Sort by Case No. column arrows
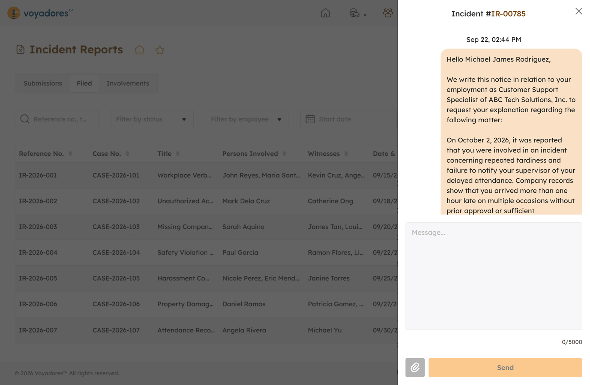This screenshot has width=590, height=385. 127,154
